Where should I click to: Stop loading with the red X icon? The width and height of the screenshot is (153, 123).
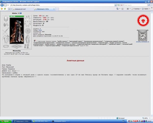[x=121, y=5]
